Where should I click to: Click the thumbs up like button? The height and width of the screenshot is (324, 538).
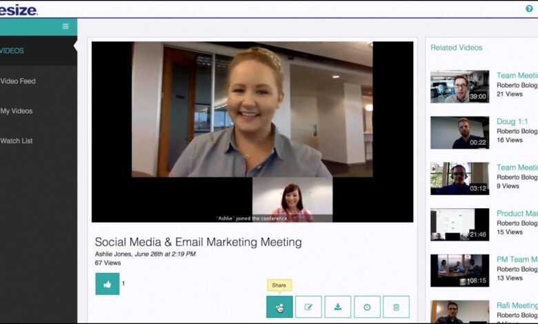coord(108,284)
